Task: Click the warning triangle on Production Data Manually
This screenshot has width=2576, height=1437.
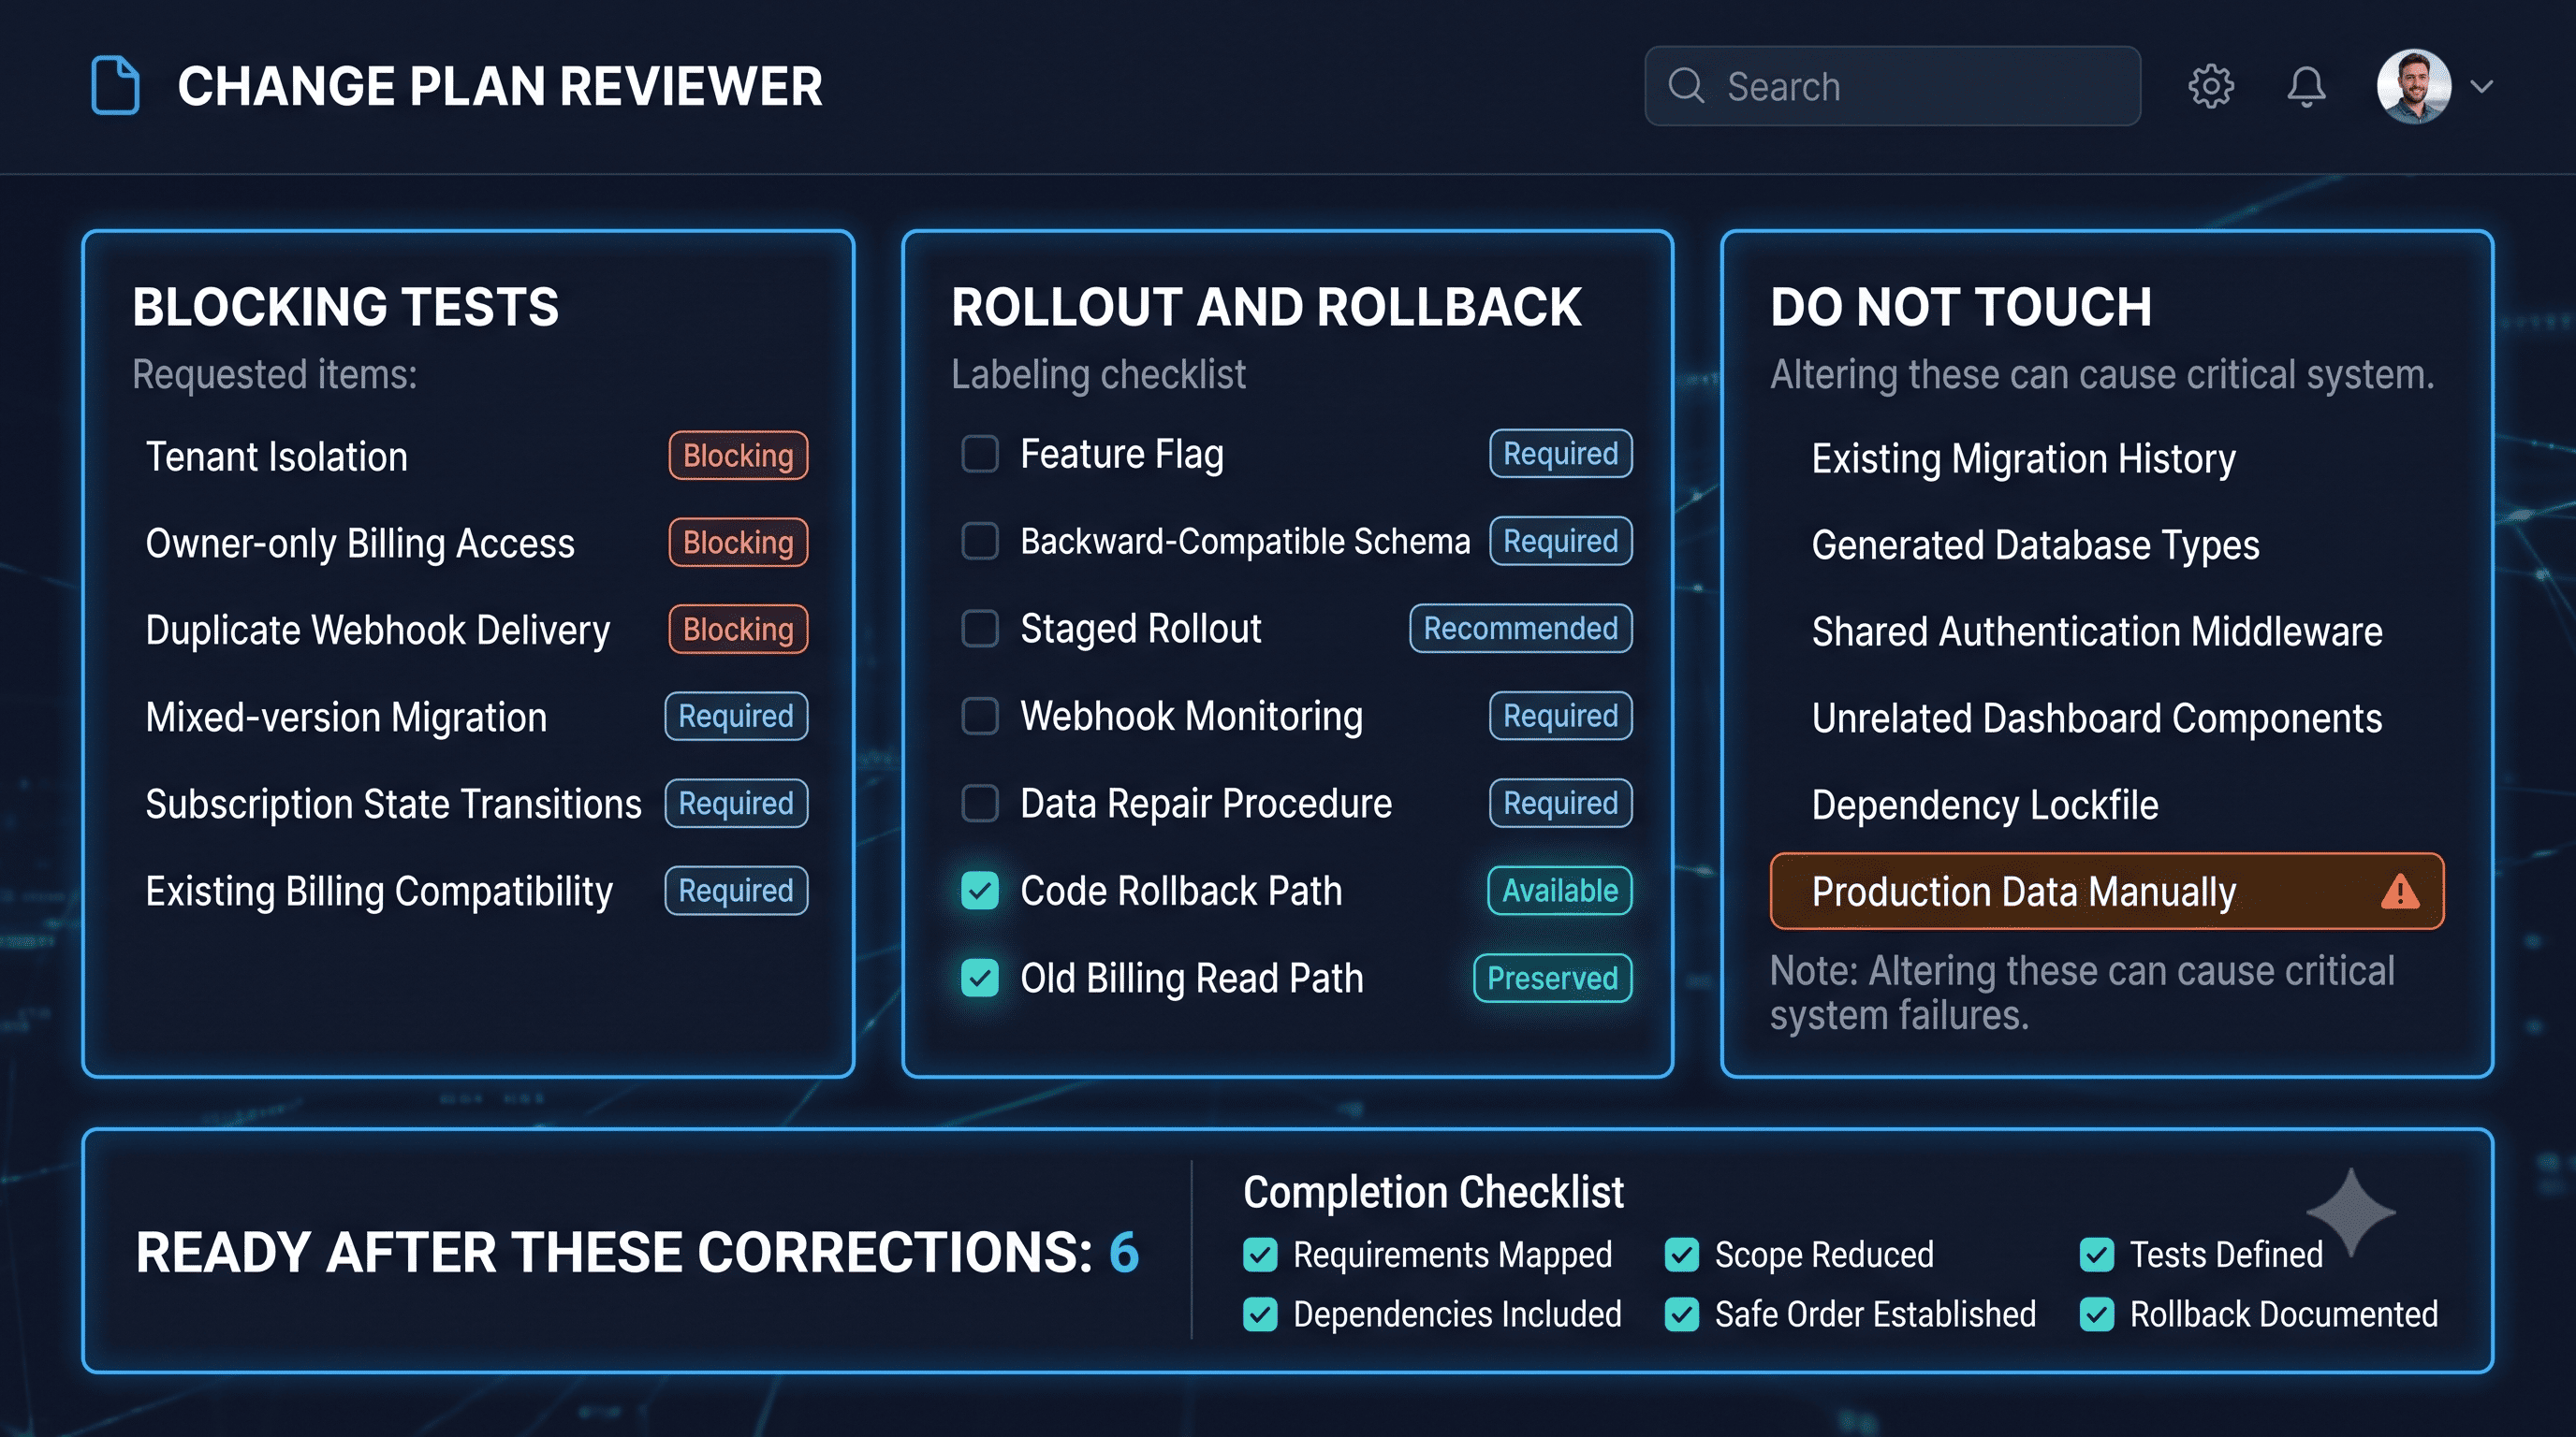Action: 2400,892
